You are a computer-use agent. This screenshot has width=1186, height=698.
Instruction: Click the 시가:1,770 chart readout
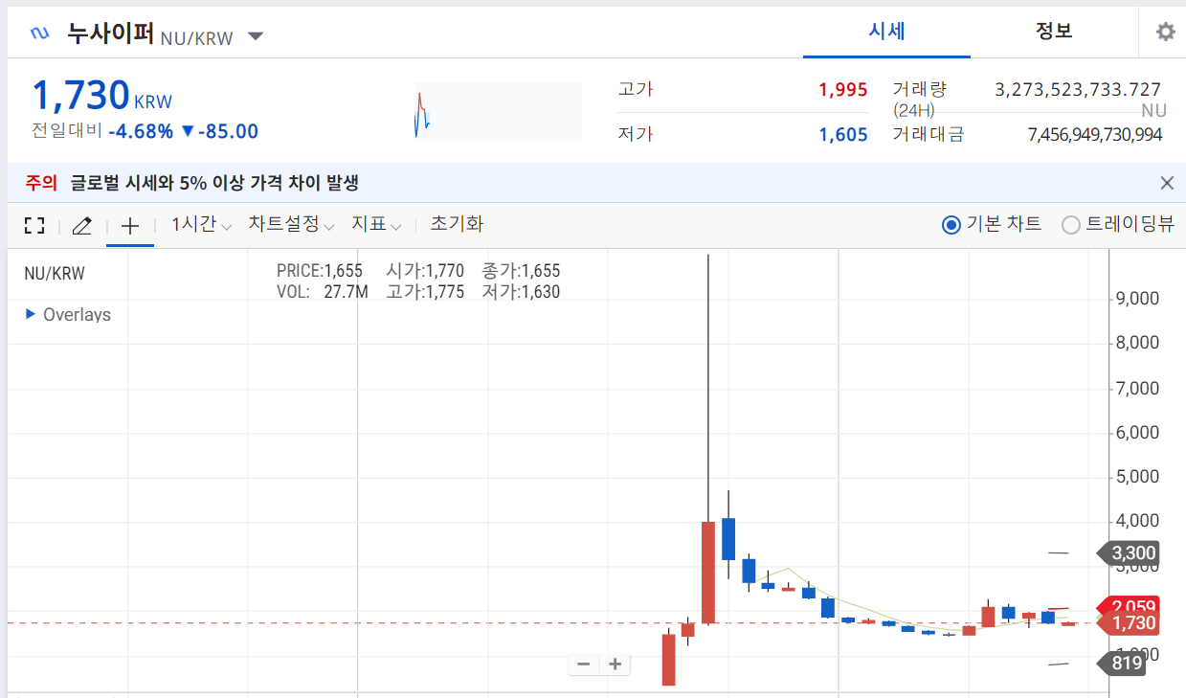pyautogui.click(x=425, y=271)
